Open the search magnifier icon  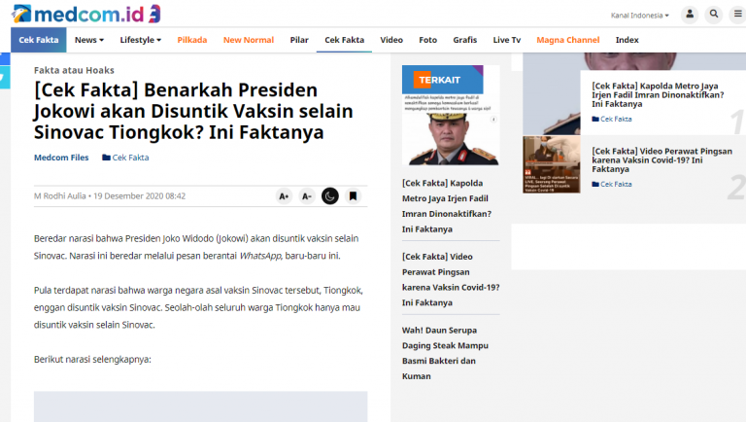point(714,15)
